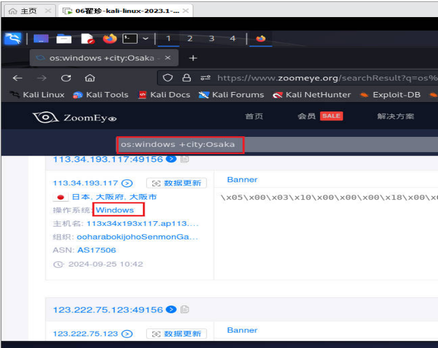
Task: Click the running Firefox window icon in panel
Action: (x=261, y=38)
